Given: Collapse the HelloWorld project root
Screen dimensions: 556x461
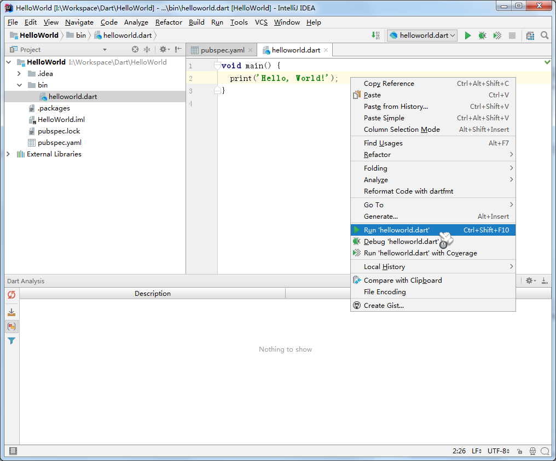Looking at the screenshot, I should click(x=9, y=62).
